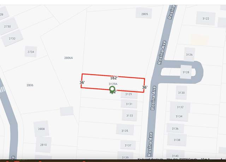Screen dimensions: 226x162
Task: Click the orange highlighted lot near 3122
Action: pos(200,40)
